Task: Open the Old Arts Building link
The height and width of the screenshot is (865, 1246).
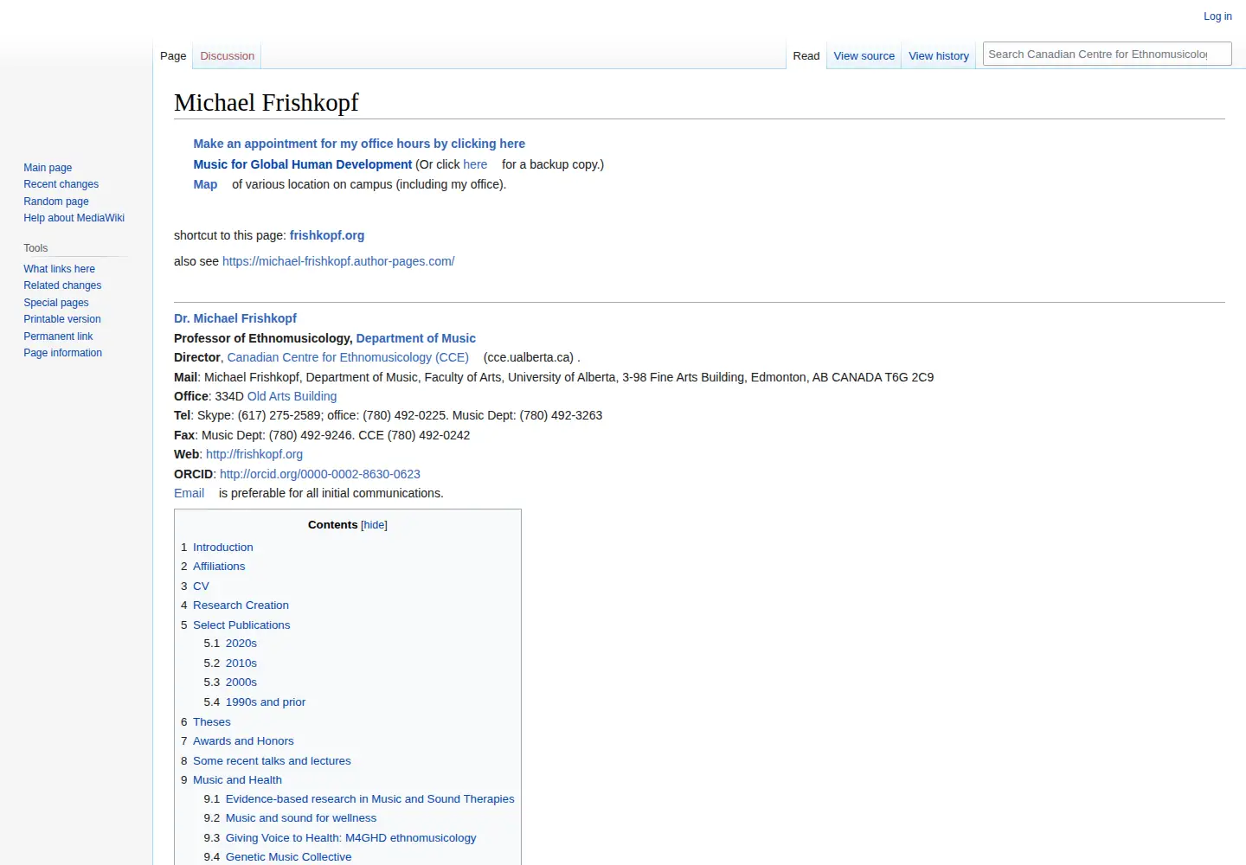Action: coord(292,396)
